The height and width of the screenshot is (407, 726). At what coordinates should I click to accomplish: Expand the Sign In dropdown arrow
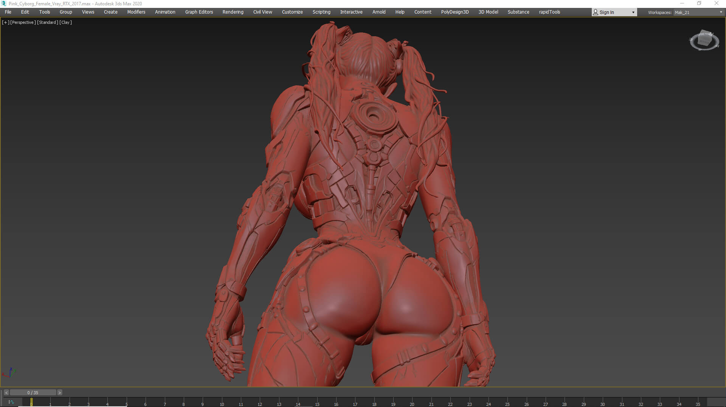[x=633, y=12]
